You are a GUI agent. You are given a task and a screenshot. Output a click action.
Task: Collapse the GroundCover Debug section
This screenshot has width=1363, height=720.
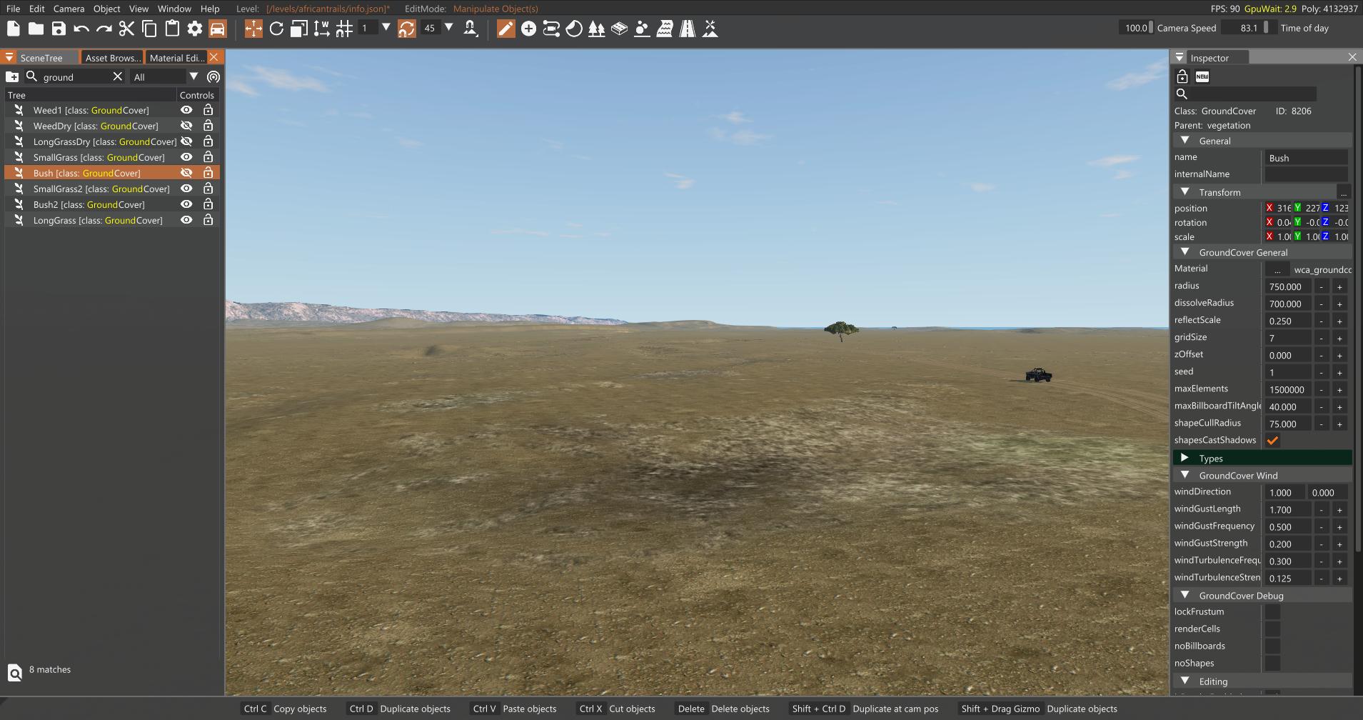point(1185,595)
